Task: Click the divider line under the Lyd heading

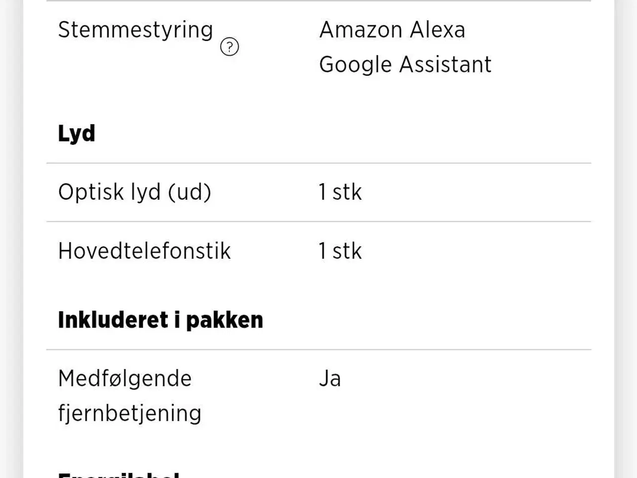Action: click(x=318, y=161)
